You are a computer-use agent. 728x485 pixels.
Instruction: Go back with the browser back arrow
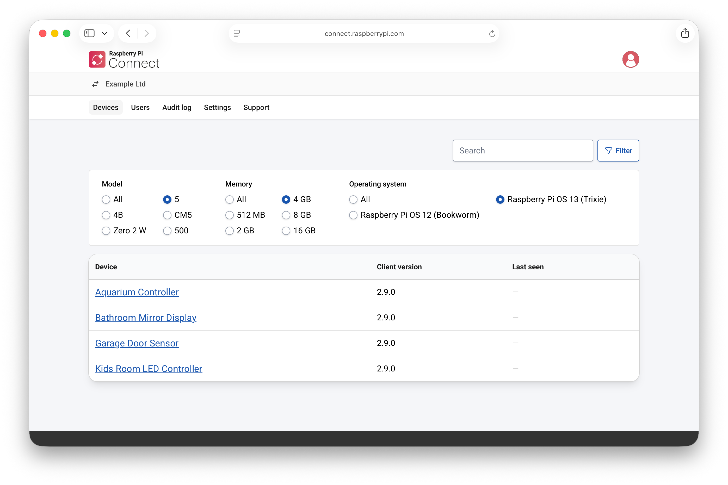point(128,33)
